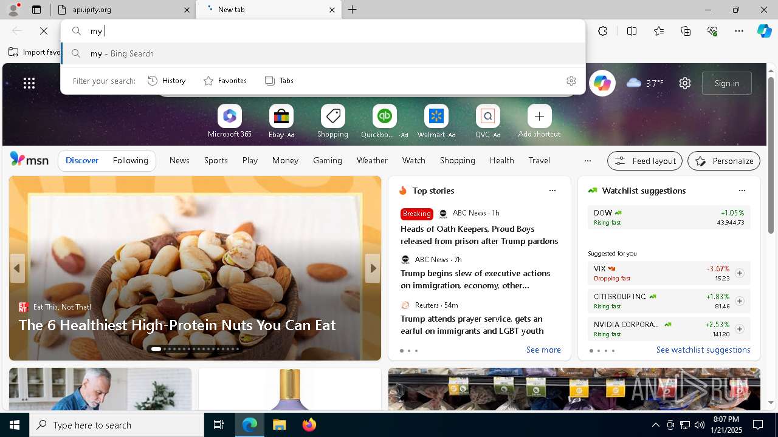The image size is (778, 437).
Task: Open the High-Protein Nuts article headline
Action: pyautogui.click(x=177, y=325)
